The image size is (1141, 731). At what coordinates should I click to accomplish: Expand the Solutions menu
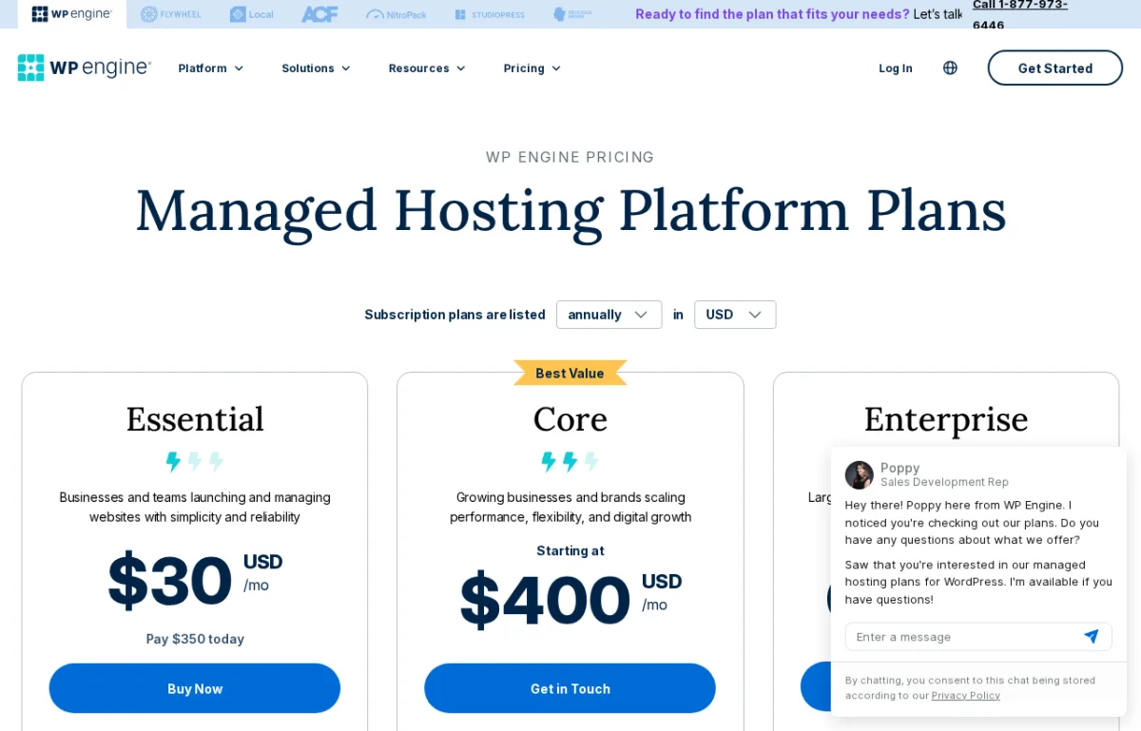(317, 68)
